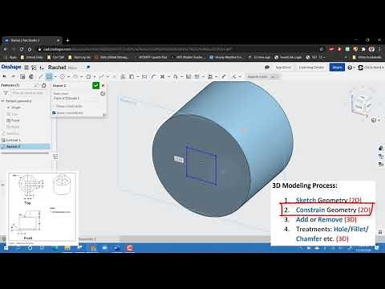Open a new browser tab
The image size is (385, 289).
[67, 40]
